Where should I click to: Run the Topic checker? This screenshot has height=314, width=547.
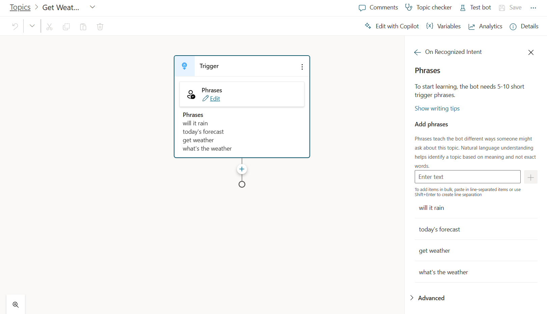point(428,7)
